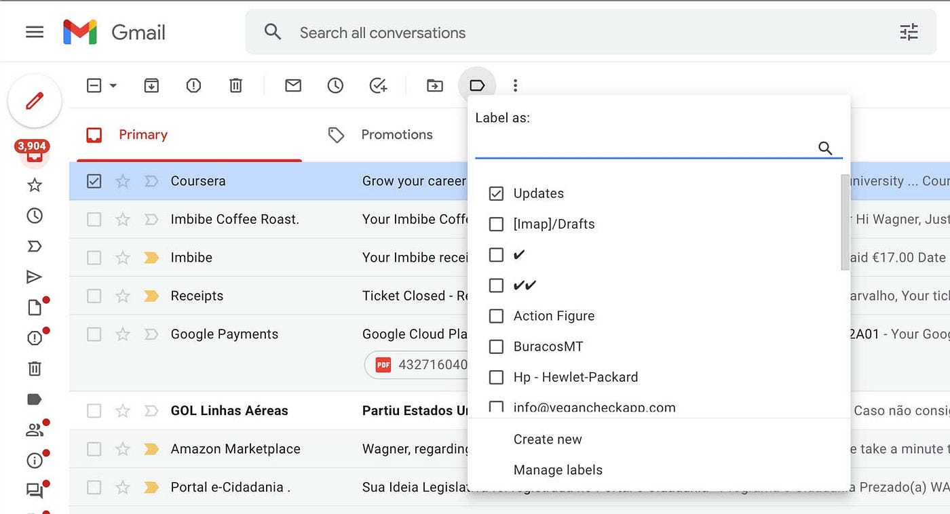Select the GOL Linhas Aéreas email checkbox

coord(94,411)
